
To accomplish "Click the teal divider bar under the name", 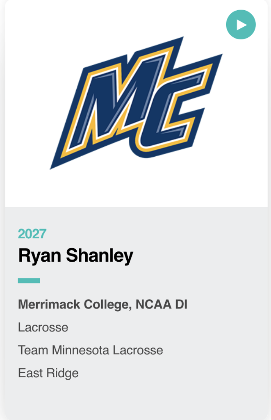I will [29, 281].
